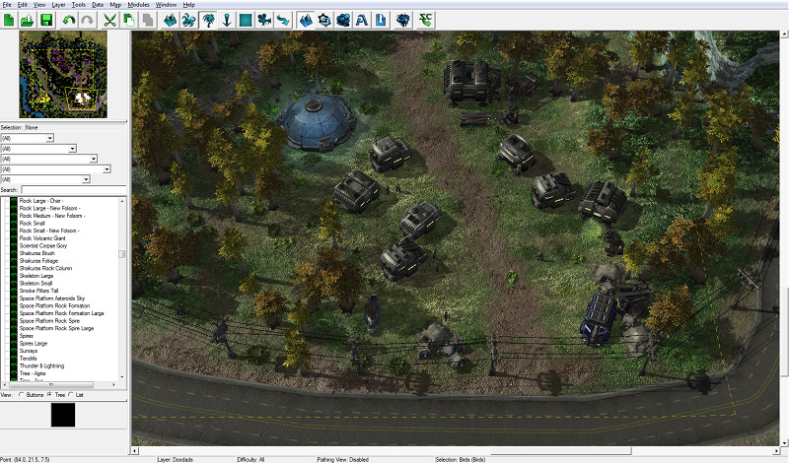
Task: Click 'Layer: Doodads' in the status bar
Action: [176, 459]
